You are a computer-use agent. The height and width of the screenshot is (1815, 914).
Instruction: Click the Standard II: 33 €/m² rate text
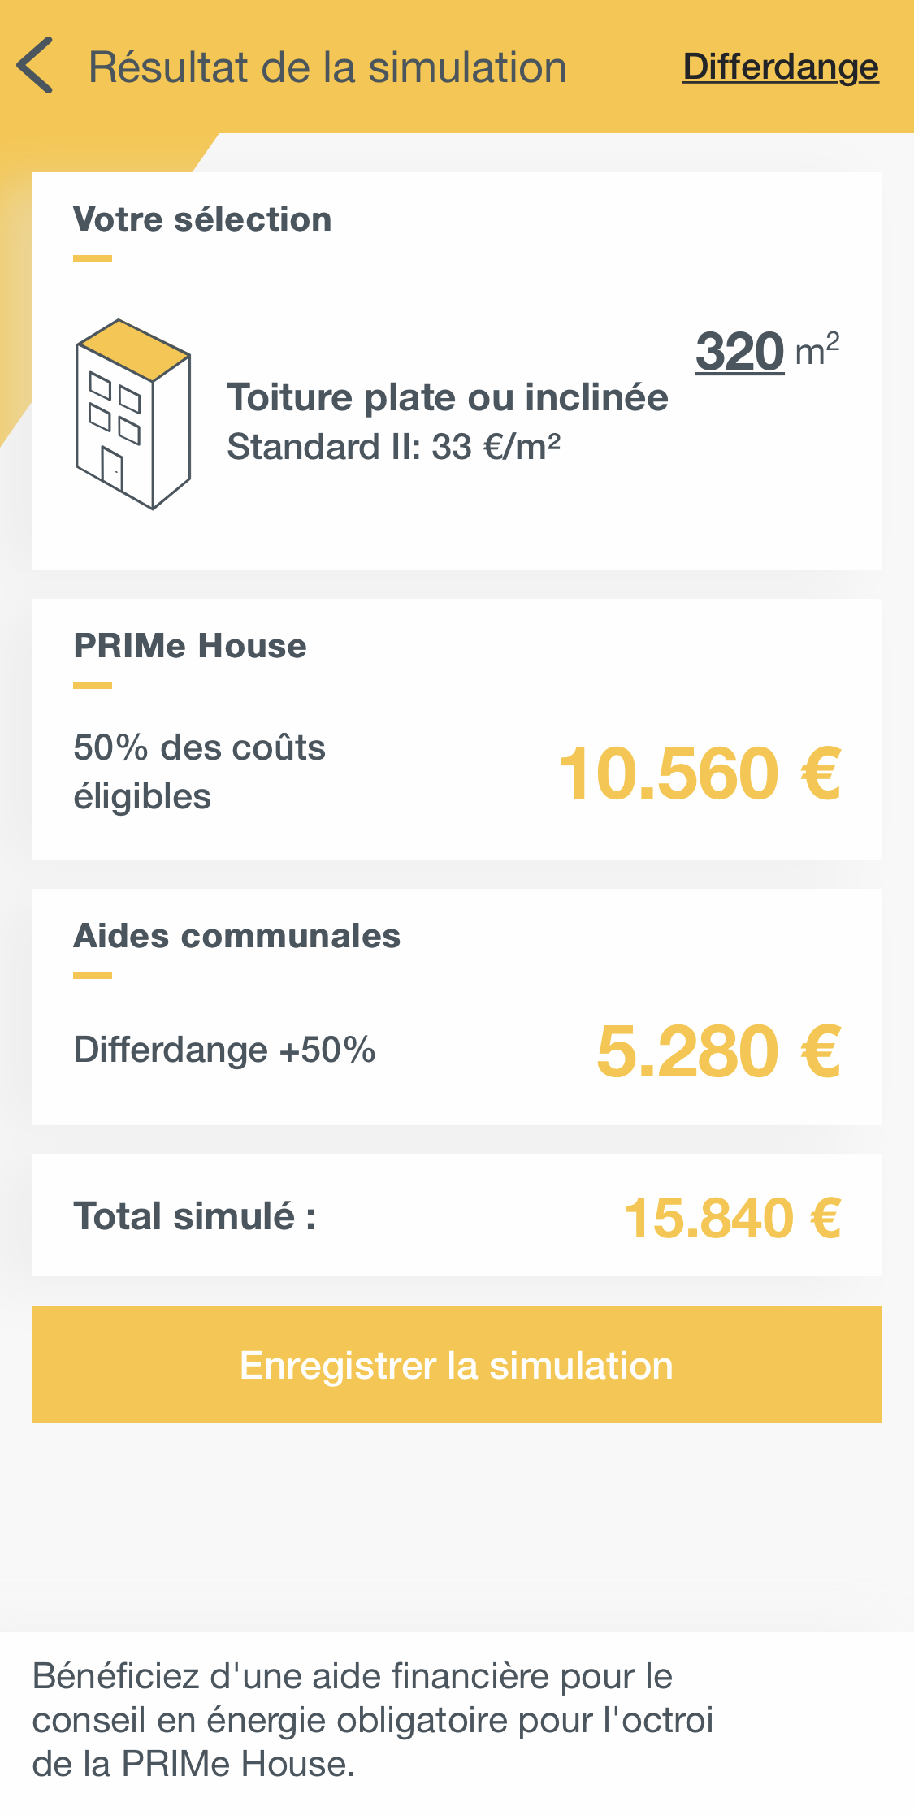point(394,447)
